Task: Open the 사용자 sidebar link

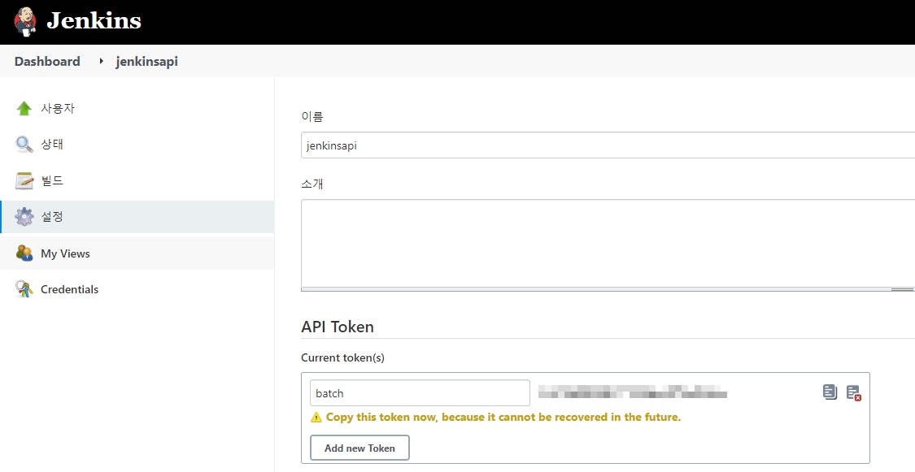Action: pyautogui.click(x=58, y=108)
